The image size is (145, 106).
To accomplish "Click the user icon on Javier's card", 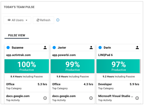I will (91, 47).
